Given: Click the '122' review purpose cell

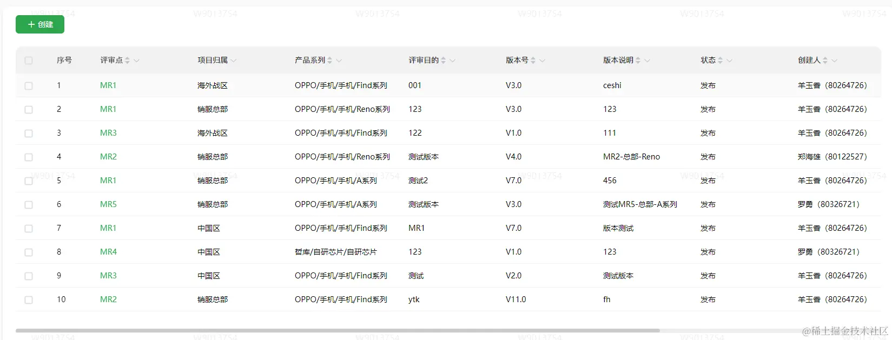Looking at the screenshot, I should click(415, 133).
